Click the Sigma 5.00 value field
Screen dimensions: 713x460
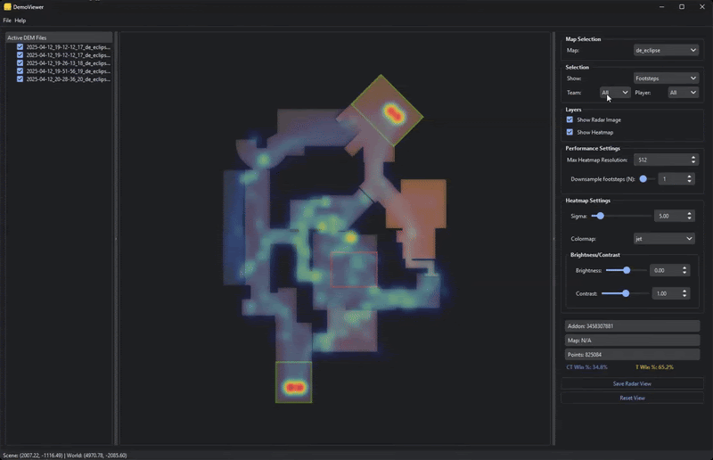(x=670, y=216)
